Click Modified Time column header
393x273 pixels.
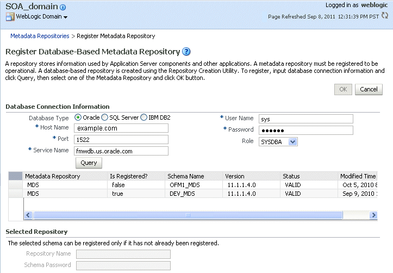pyautogui.click(x=358, y=176)
